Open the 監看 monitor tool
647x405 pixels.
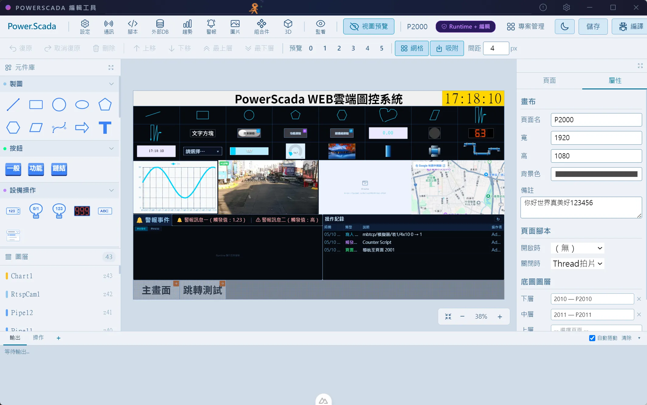coord(320,27)
